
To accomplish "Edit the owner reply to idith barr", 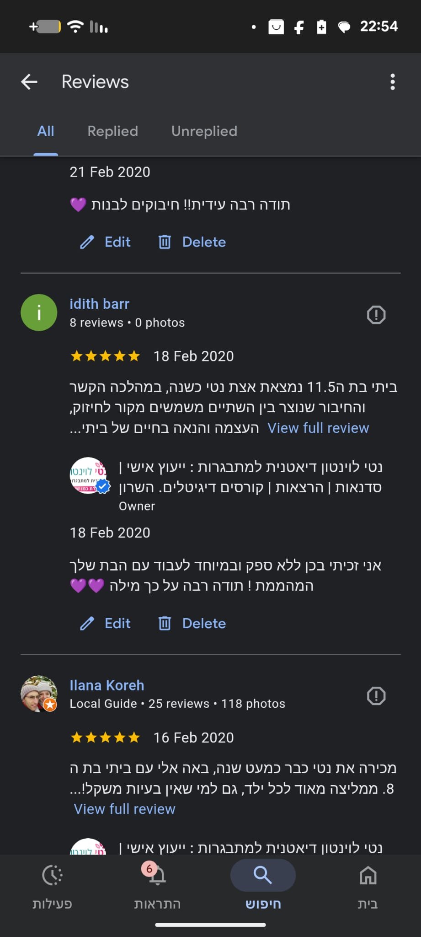I will point(106,623).
